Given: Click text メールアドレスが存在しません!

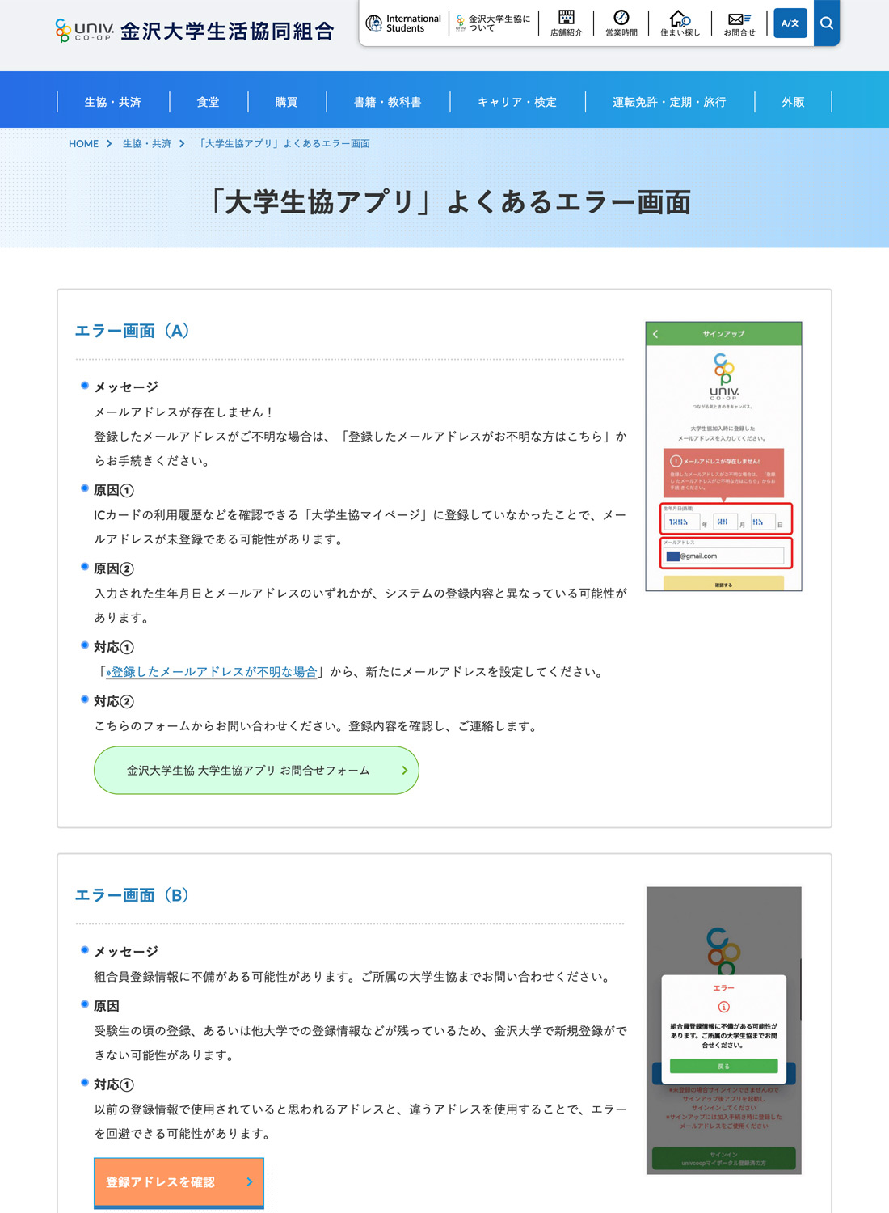Looking at the screenshot, I should [x=184, y=412].
